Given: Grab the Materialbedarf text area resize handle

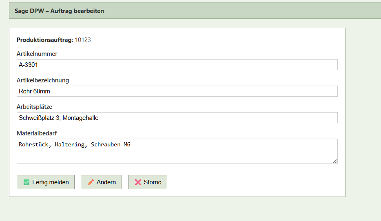Looking at the screenshot, I should coord(335,161).
